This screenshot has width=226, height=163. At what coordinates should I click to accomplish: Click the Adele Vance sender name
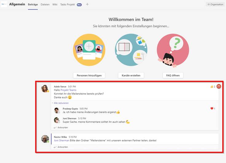60,87
